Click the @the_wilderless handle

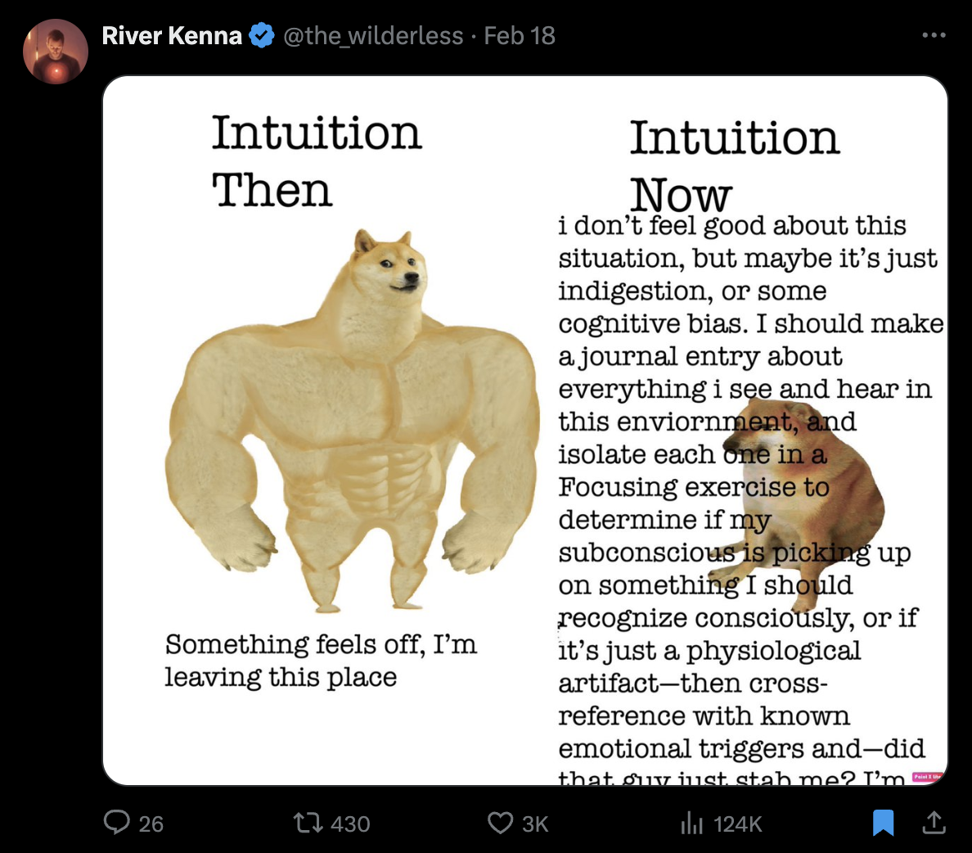pos(373,35)
